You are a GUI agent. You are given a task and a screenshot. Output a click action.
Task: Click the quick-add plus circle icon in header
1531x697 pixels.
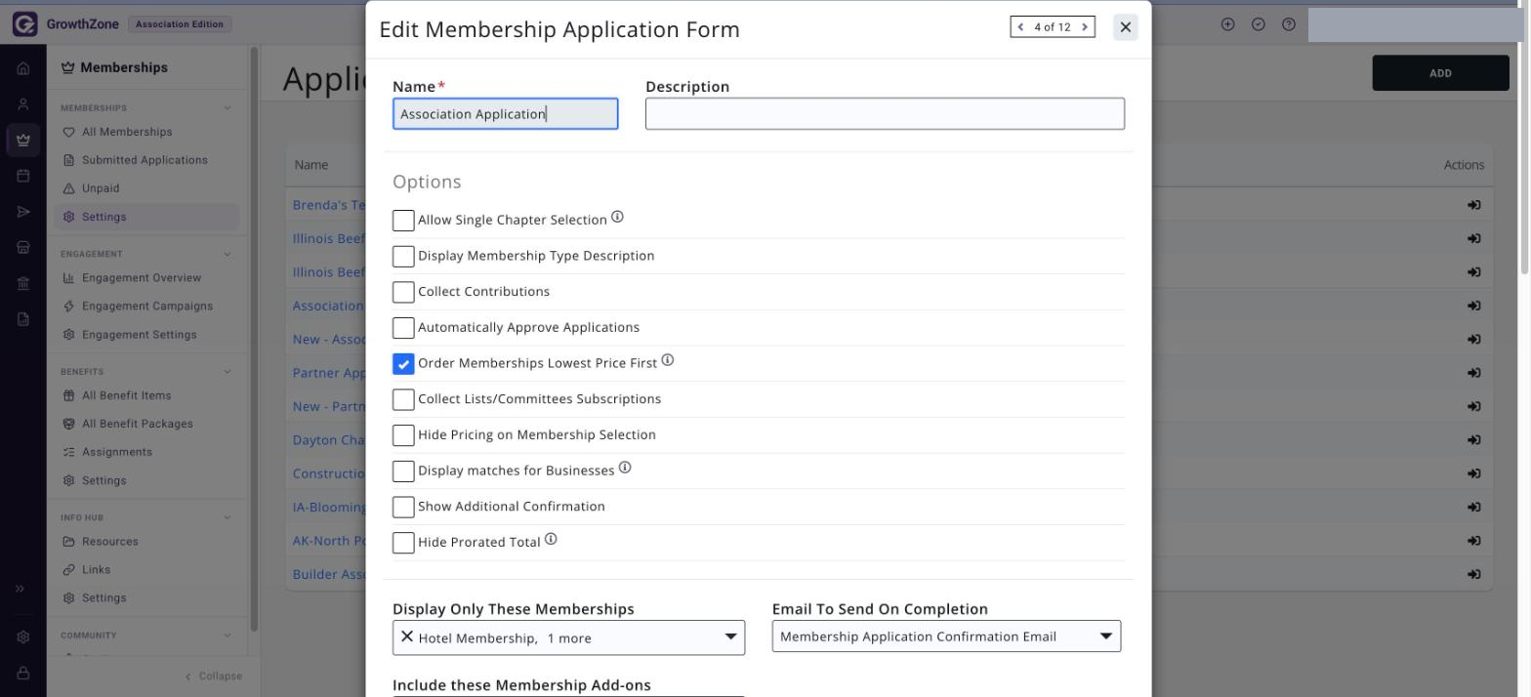pos(1228,24)
